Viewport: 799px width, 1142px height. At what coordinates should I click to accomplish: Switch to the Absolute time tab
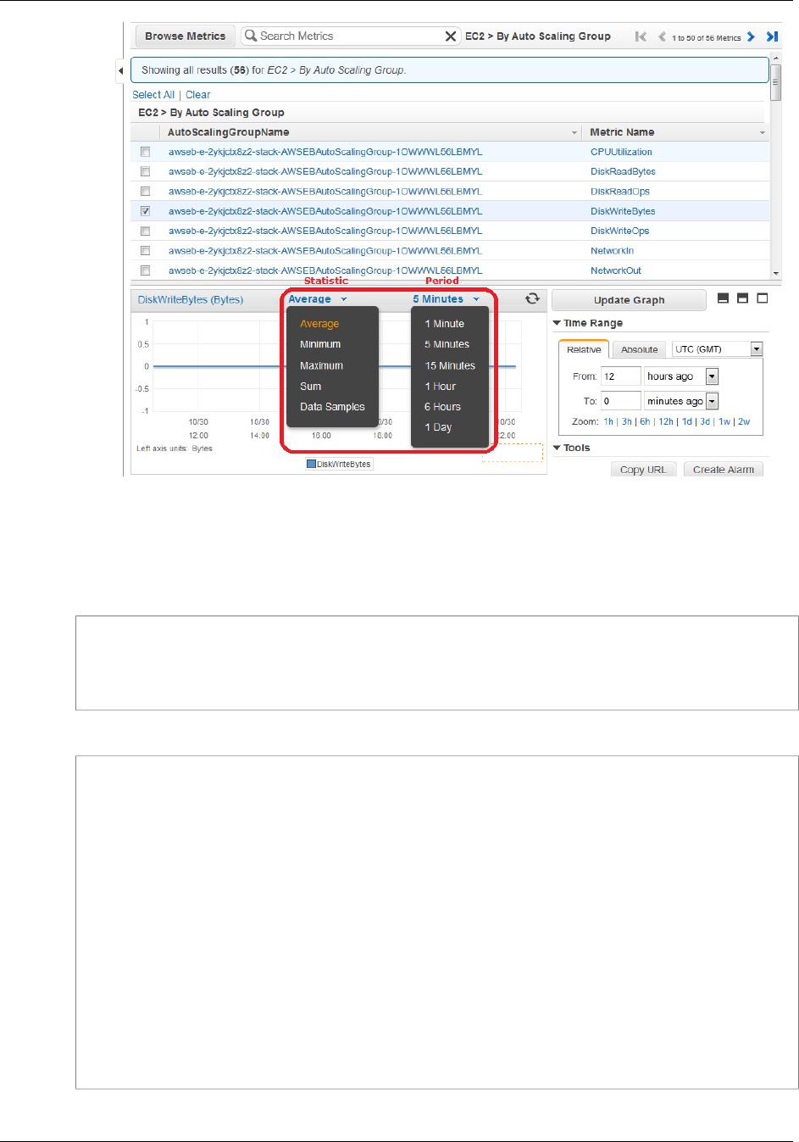pos(640,349)
